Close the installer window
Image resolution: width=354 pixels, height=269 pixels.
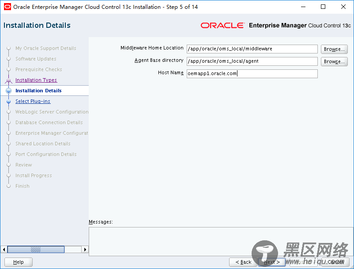(x=343, y=7)
